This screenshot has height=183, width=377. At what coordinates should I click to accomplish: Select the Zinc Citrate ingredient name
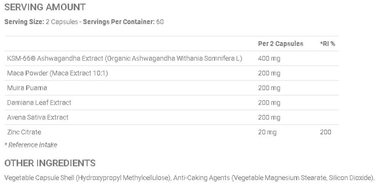coord(24,132)
